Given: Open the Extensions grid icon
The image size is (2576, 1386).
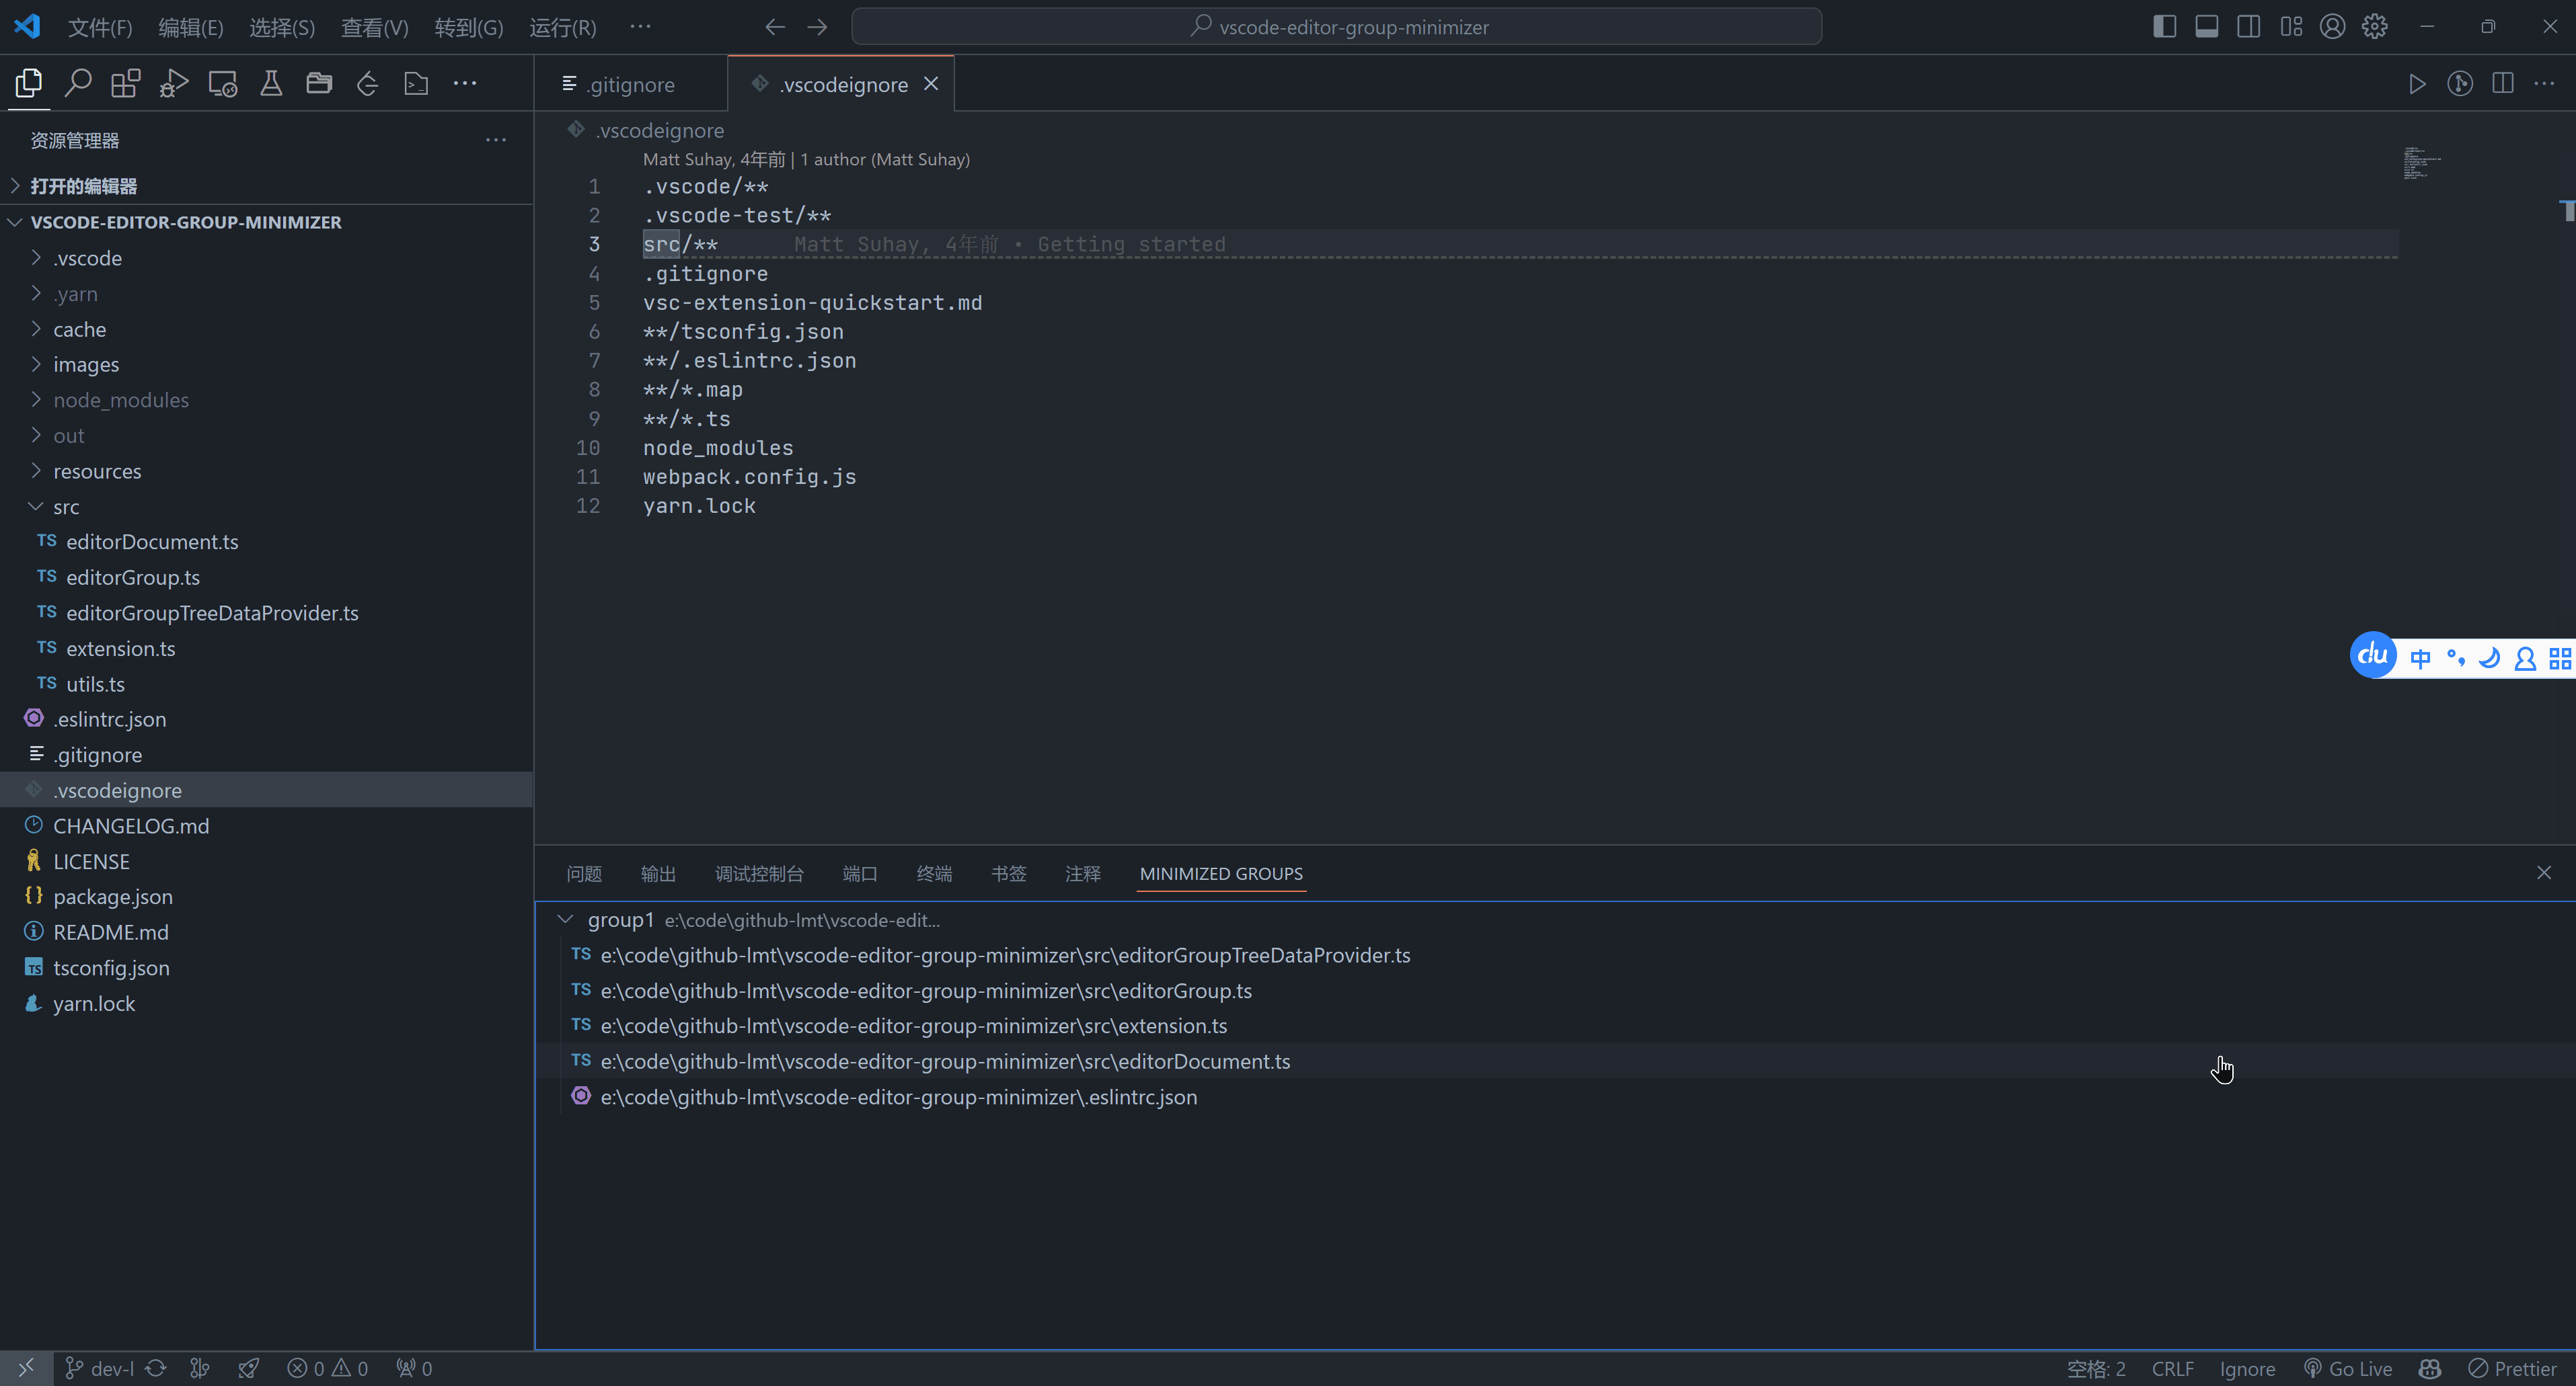Looking at the screenshot, I should tap(125, 83).
